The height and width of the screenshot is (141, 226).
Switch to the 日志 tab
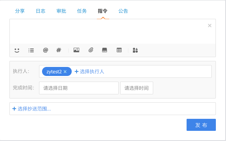(x=41, y=11)
